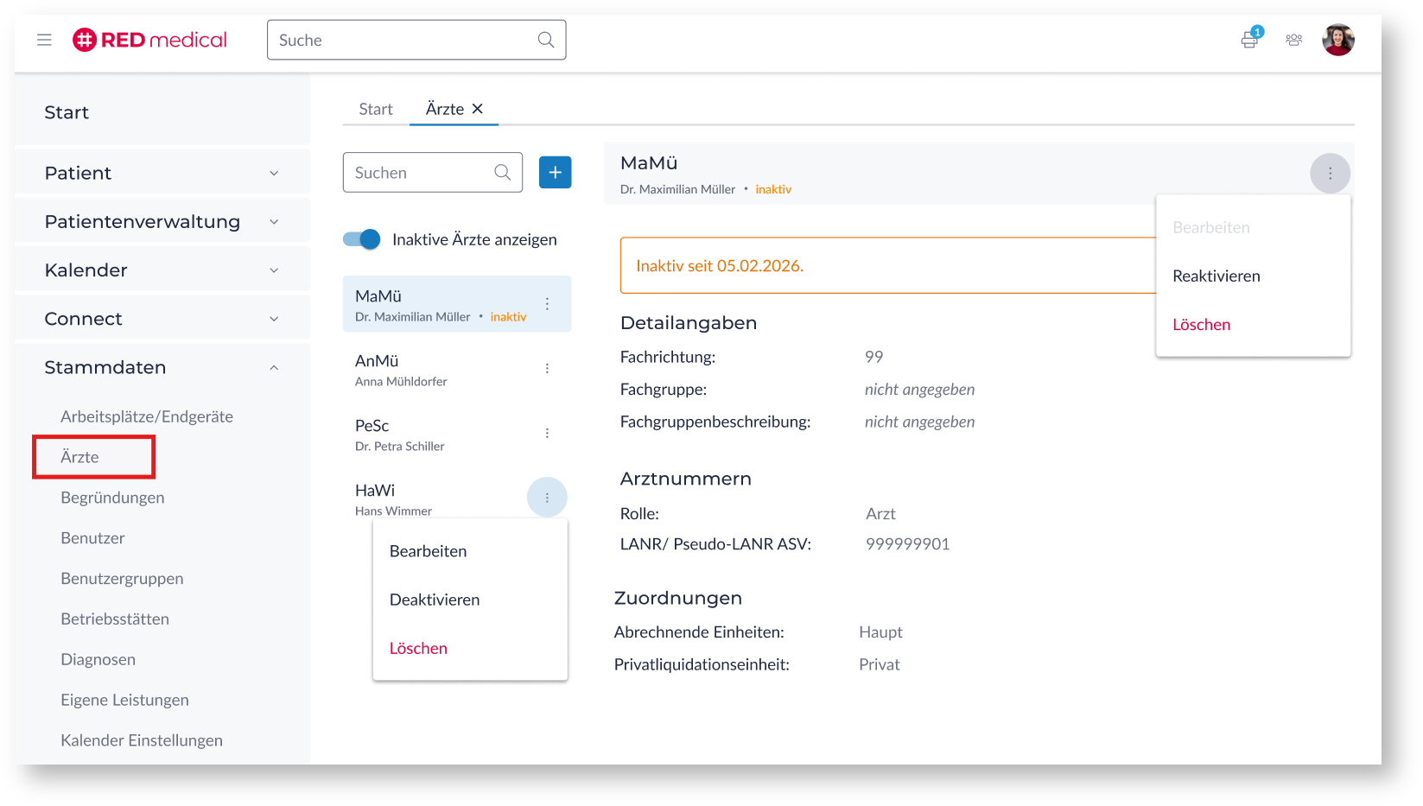
Task: Expand the Patient sidebar section
Action: tap(274, 174)
